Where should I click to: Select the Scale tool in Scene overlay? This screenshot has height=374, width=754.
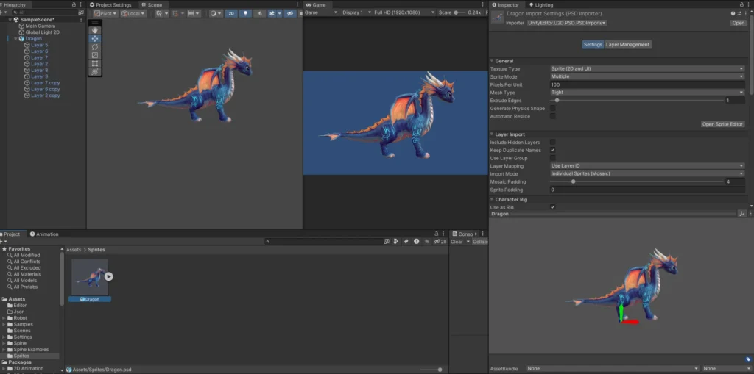95,55
